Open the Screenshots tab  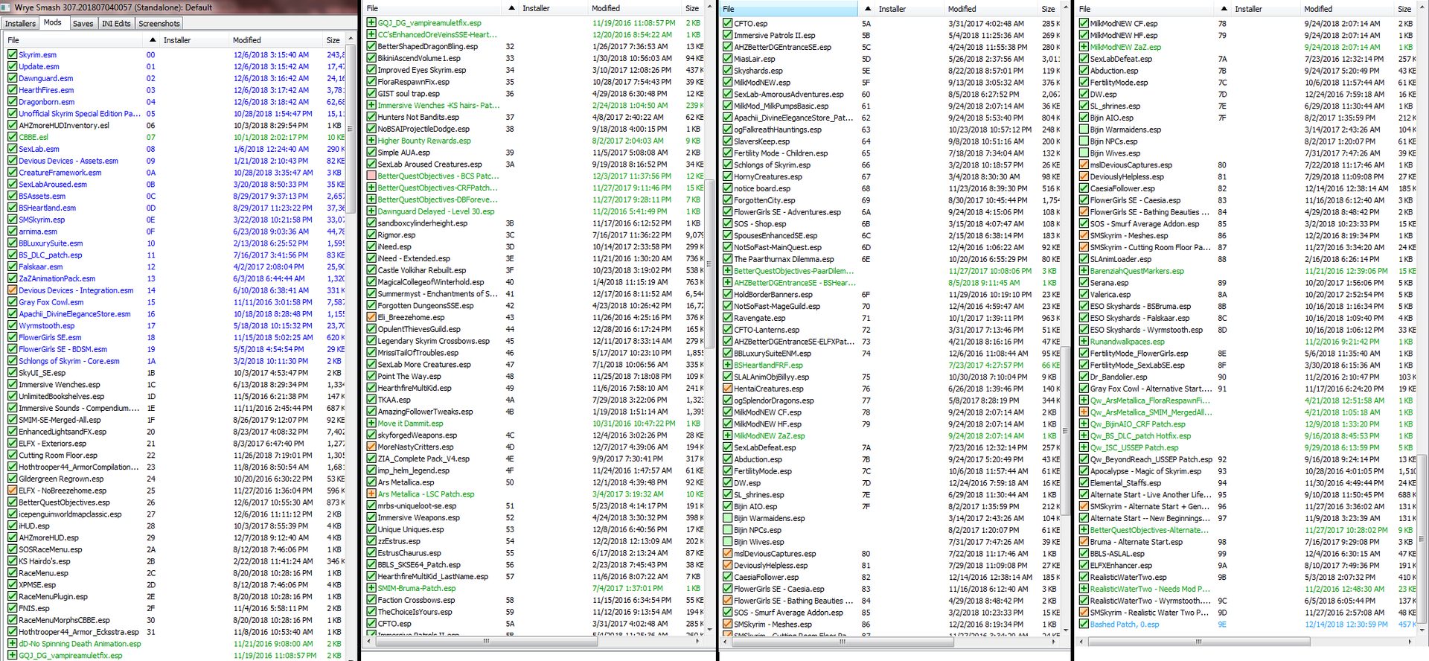click(159, 23)
